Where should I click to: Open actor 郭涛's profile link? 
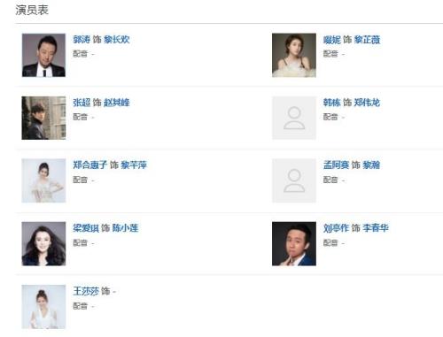pos(82,39)
